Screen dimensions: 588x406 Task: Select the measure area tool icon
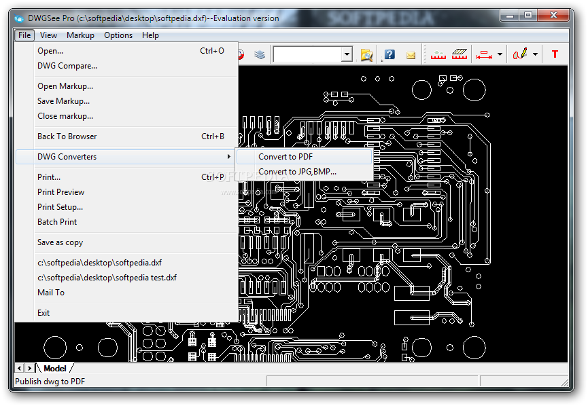click(x=460, y=54)
